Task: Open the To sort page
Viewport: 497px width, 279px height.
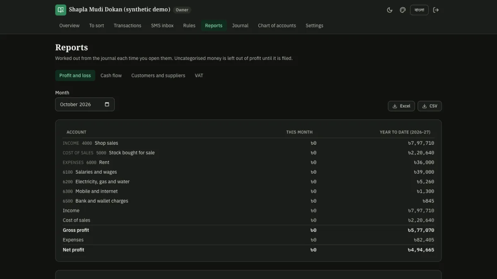Action: coord(97,26)
